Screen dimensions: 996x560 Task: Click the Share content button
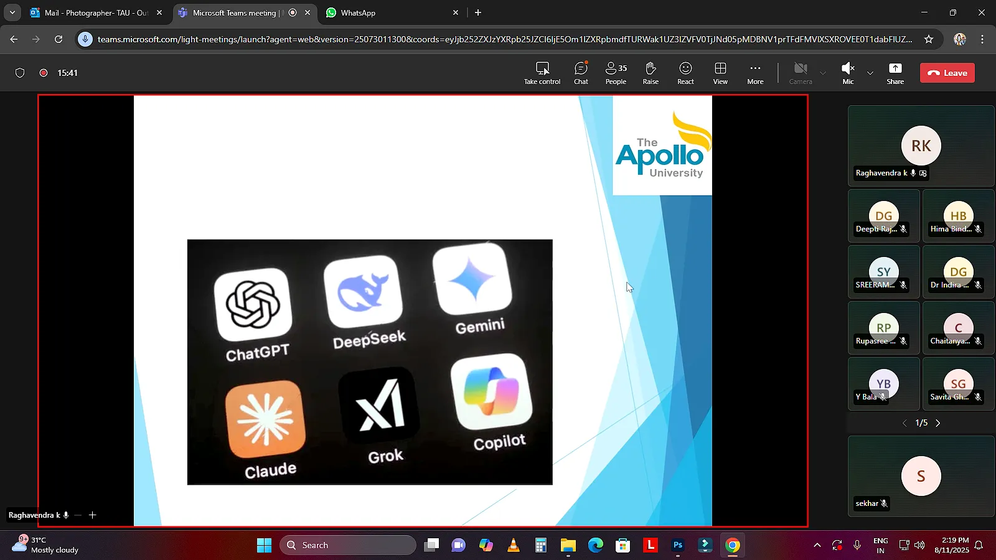click(895, 73)
